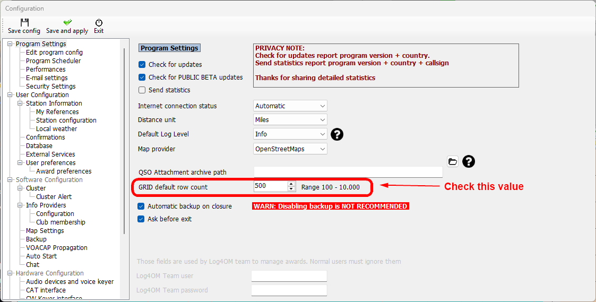This screenshot has width=596, height=302.
Task: Click 'Range 100 - 10.000' text
Action: click(x=330, y=187)
